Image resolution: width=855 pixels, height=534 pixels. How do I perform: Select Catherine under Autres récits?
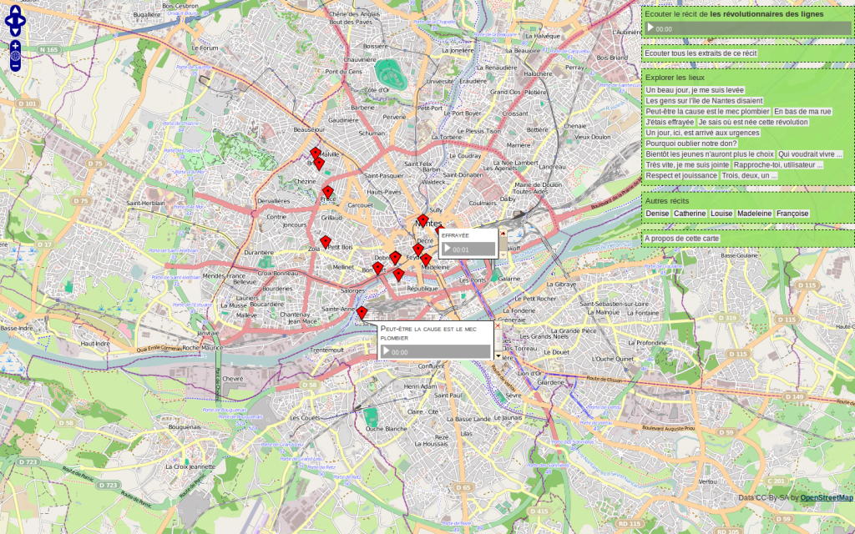(x=690, y=214)
